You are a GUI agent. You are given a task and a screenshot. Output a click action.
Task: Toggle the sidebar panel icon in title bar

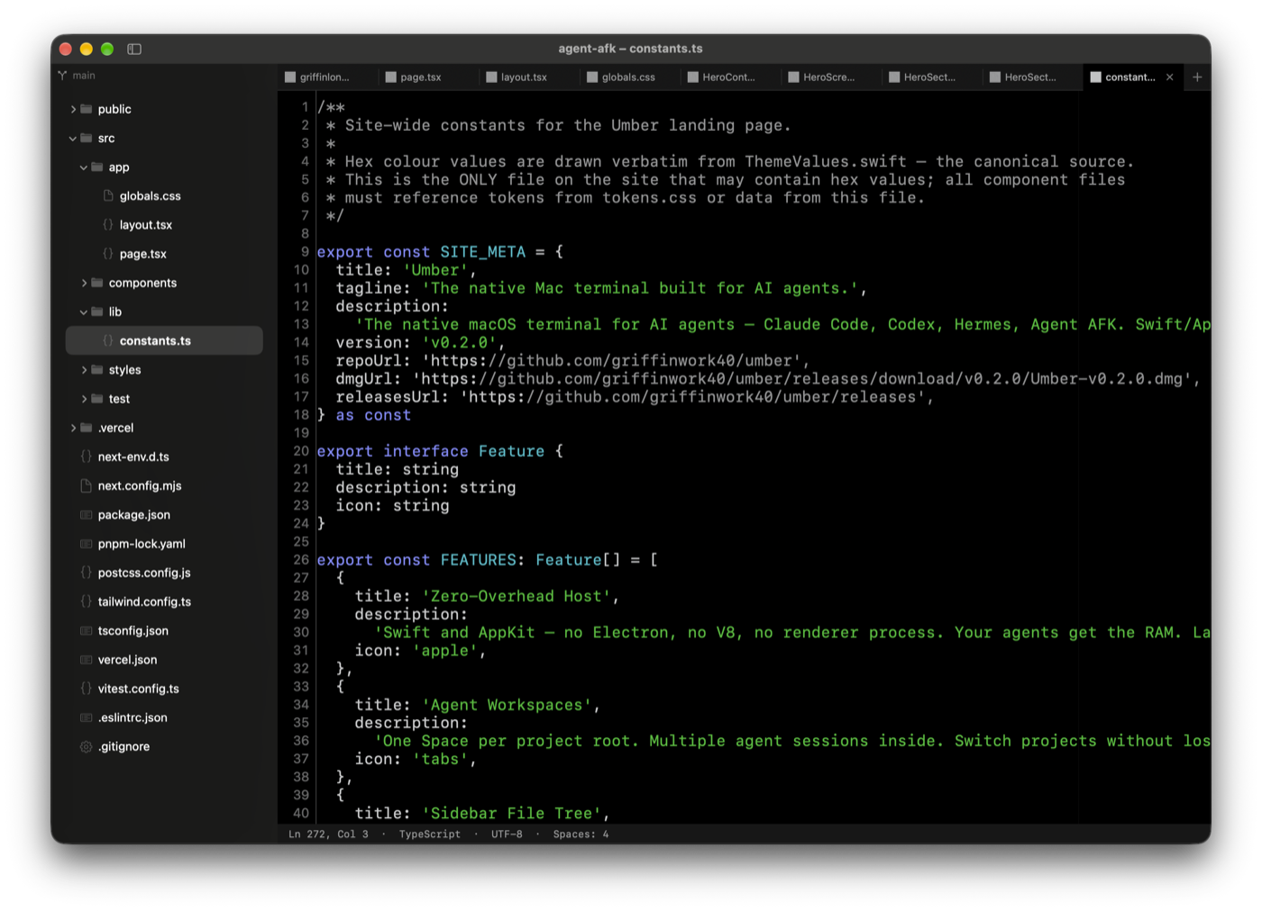(134, 49)
